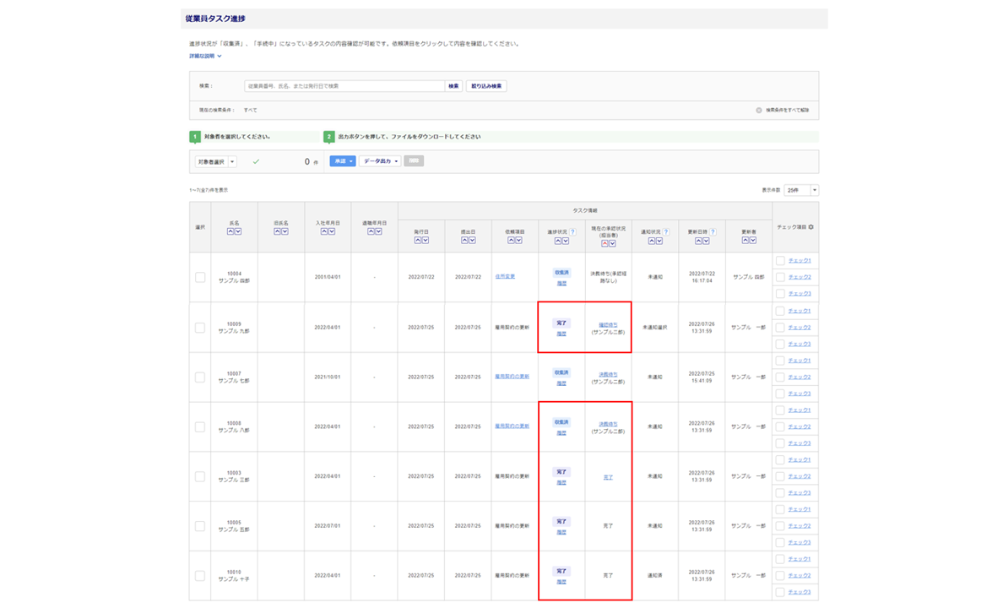
Task: Sort 氏名 column ascending with up arrow
Action: point(230,231)
